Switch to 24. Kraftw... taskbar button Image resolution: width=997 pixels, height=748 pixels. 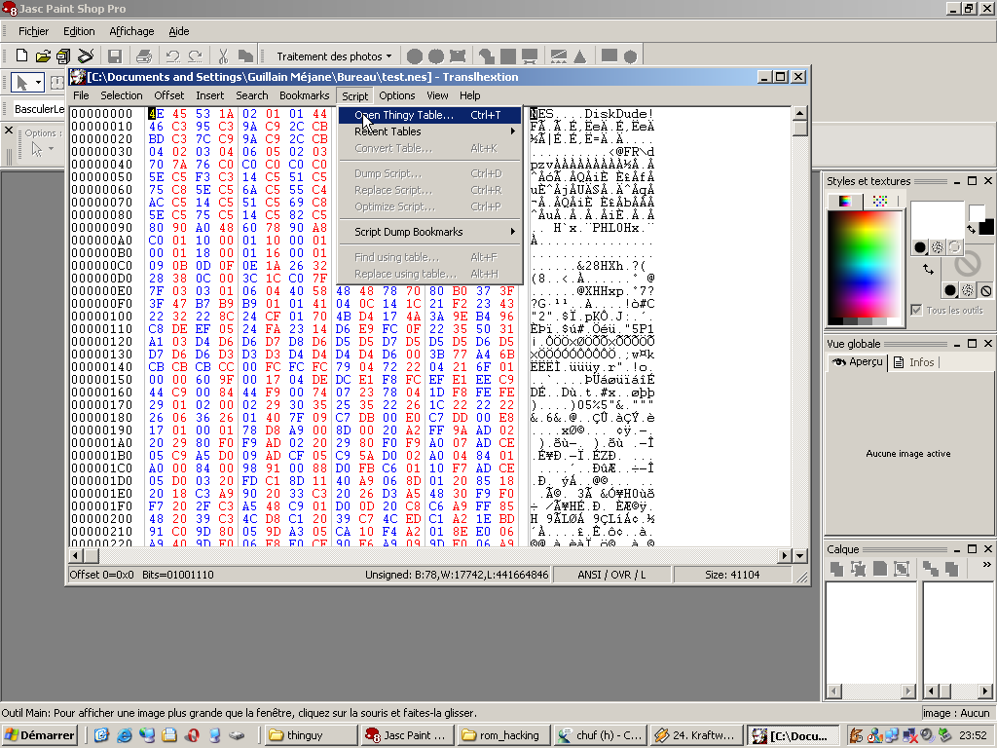pyautogui.click(x=697, y=735)
